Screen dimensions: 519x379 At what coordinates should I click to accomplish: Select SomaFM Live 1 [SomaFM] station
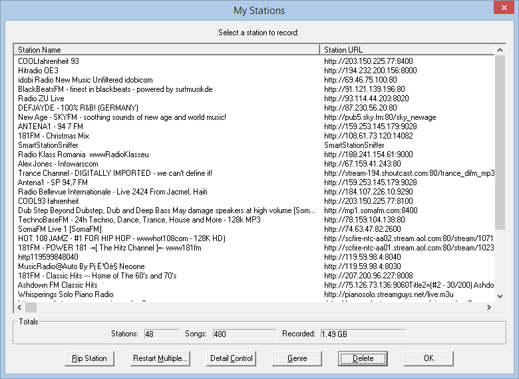pos(60,229)
